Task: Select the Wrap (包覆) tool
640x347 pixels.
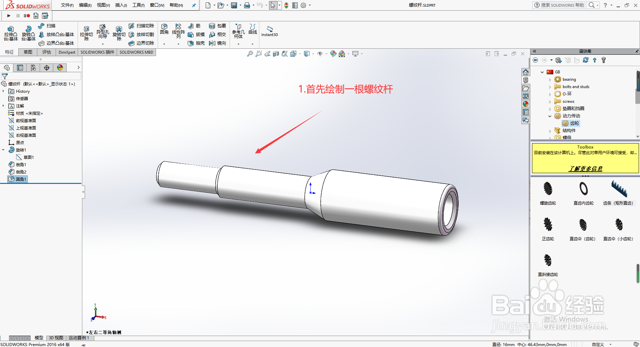Action: 217,26
